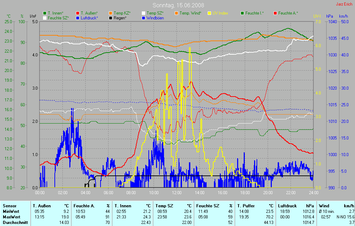Image resolution: width=355 pixels, height=226 pixels.
Task: Click the blue Luftdruck legend square
Action: [78, 18]
